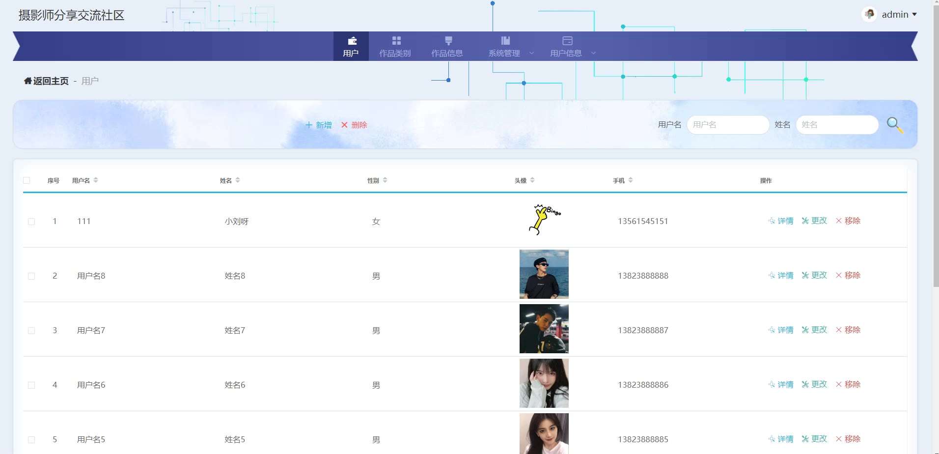Click the 更改 edit icon for 用户名5
Viewport: 939px width, 454px height.
[805, 439]
